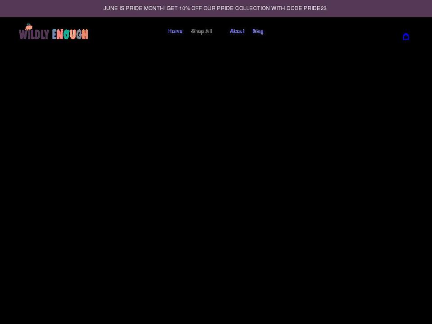Click the Pride Month promo banner text

click(x=215, y=8)
